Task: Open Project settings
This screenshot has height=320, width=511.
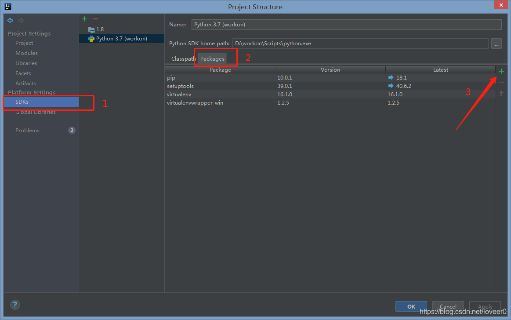Action: pyautogui.click(x=24, y=43)
